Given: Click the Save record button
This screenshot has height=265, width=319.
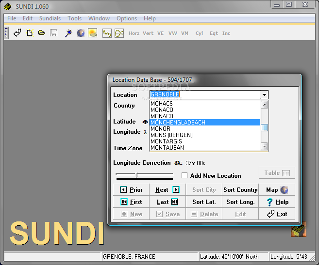Looking at the screenshot, I should point(168,214).
